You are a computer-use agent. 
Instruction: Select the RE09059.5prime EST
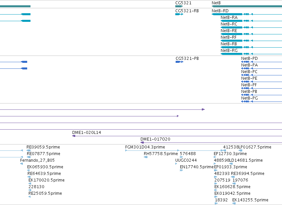[43, 147]
